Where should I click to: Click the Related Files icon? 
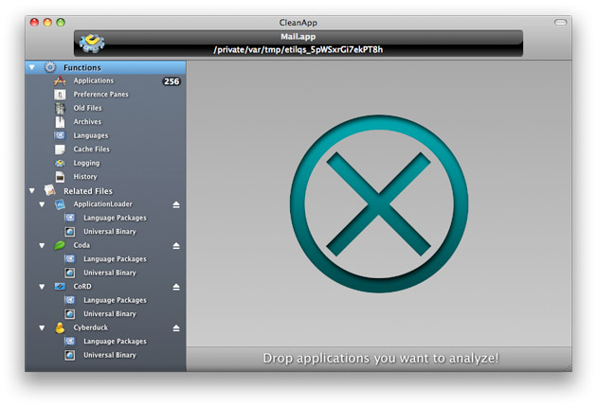click(x=50, y=190)
